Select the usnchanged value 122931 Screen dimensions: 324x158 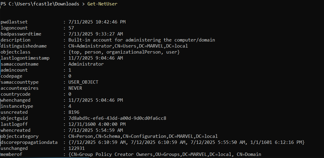coord(77,148)
